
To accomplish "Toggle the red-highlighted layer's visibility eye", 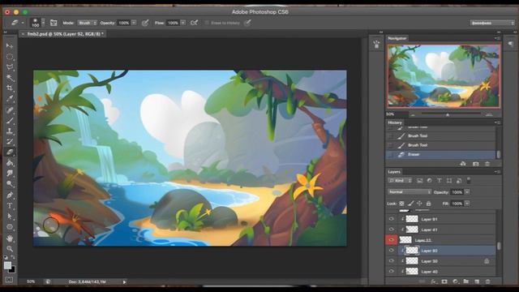I will [391, 240].
